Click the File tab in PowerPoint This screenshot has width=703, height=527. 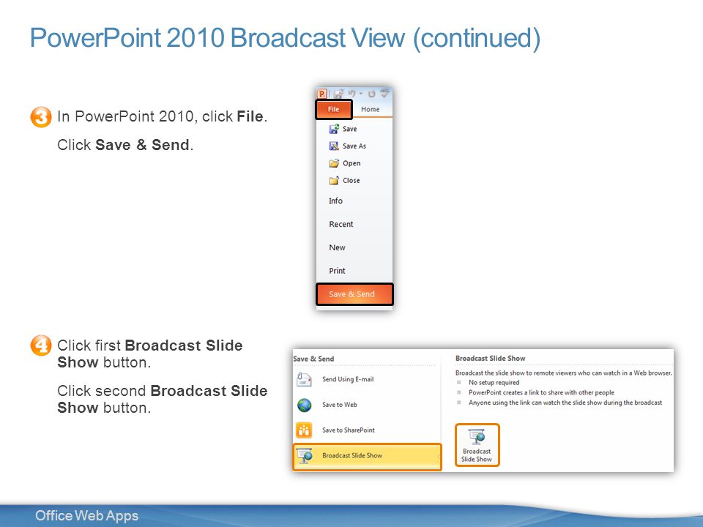(x=334, y=109)
